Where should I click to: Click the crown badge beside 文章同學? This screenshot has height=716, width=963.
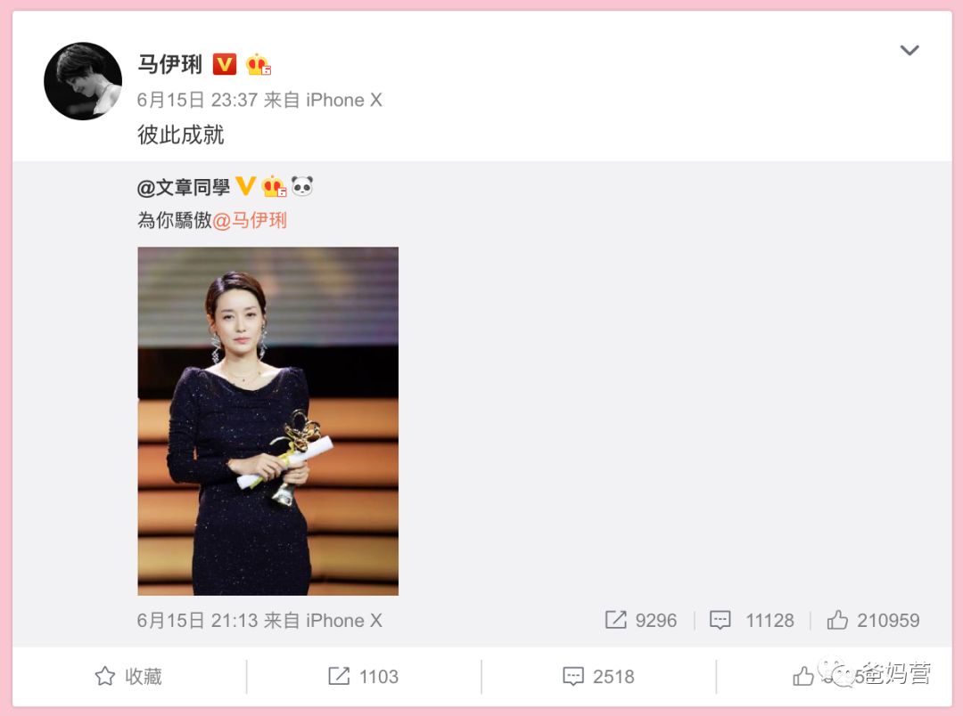[x=274, y=186]
